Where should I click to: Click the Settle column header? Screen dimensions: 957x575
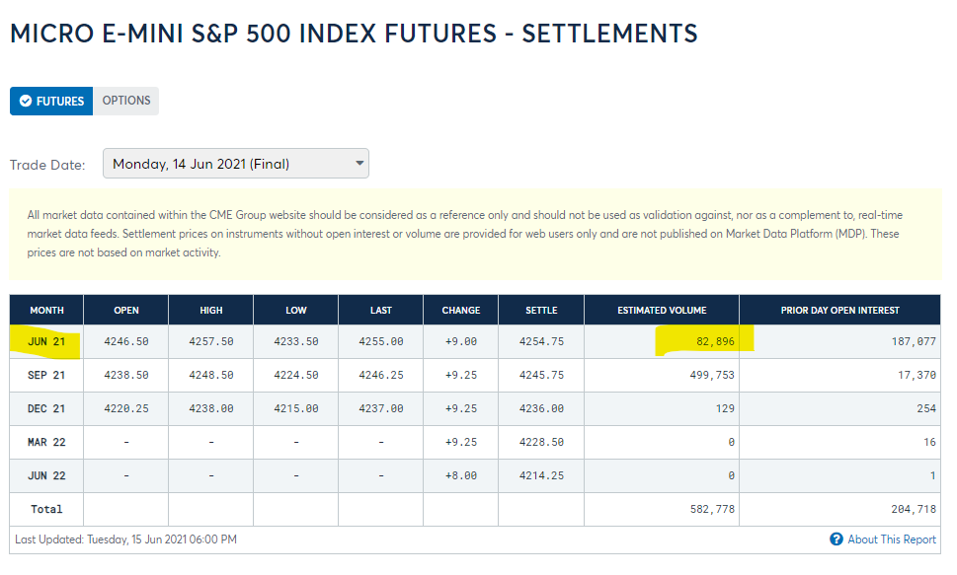[541, 310]
